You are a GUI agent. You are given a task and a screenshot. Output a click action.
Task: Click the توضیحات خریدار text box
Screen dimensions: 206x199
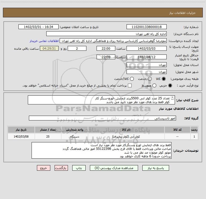[102, 150]
